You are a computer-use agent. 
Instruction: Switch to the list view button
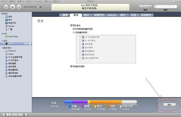click(141, 6)
